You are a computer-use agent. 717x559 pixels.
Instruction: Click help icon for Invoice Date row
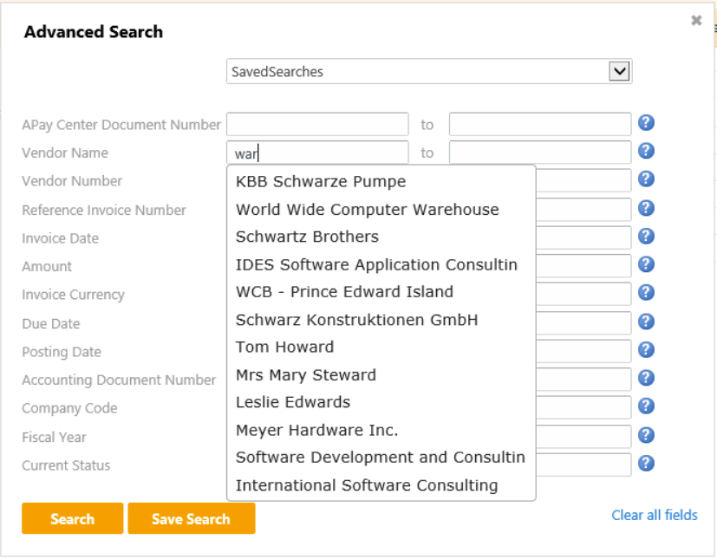coord(646,237)
